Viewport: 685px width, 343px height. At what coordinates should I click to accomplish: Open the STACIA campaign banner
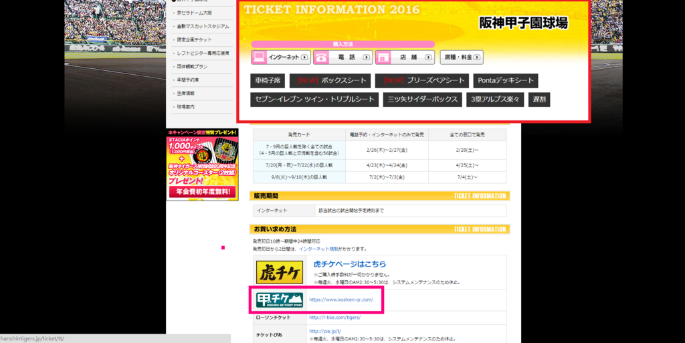[x=202, y=164]
